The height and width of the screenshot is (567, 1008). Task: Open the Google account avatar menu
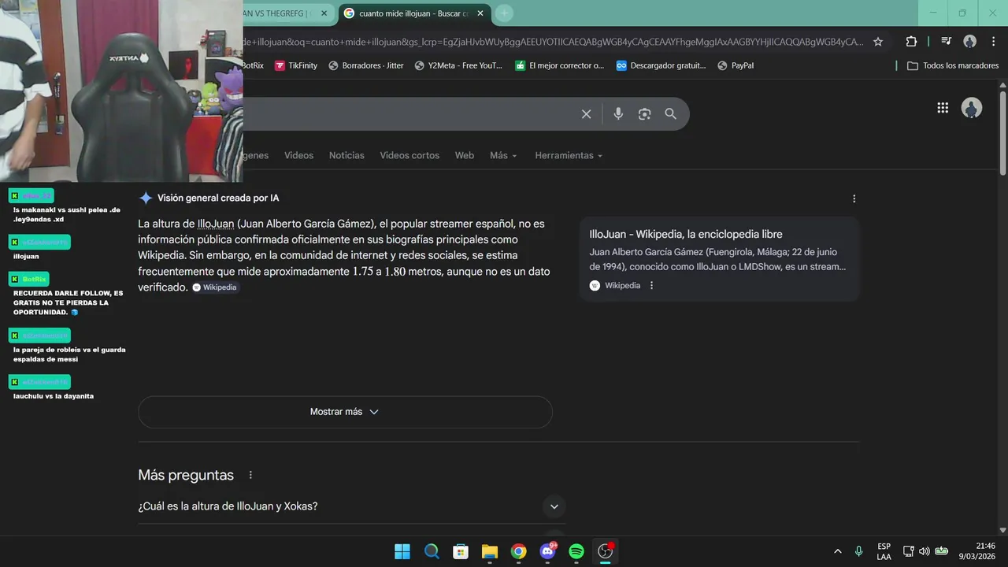[x=972, y=108]
